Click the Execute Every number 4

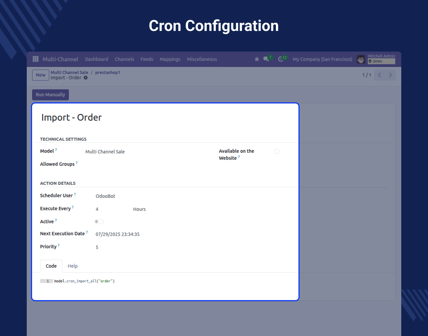click(x=97, y=209)
